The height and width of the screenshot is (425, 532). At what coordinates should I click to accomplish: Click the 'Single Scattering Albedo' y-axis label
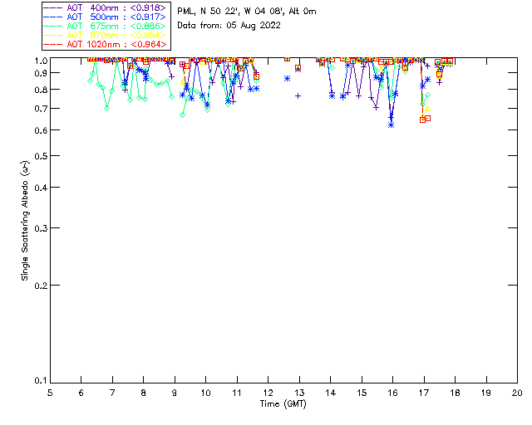[25, 221]
